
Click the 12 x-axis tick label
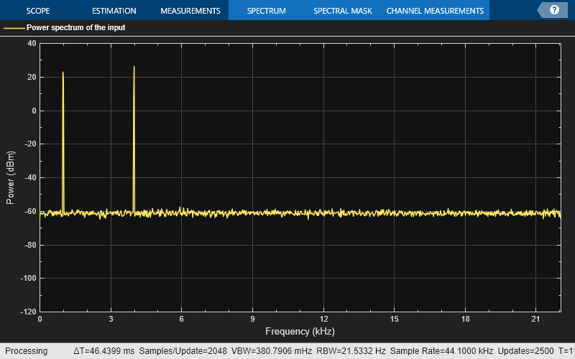(x=323, y=319)
